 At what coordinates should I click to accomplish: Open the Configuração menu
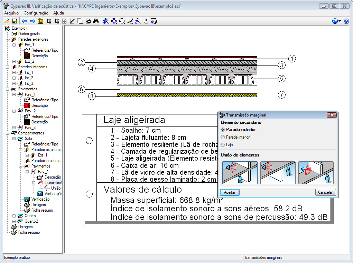pos(36,13)
